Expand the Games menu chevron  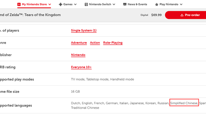click(75, 4)
